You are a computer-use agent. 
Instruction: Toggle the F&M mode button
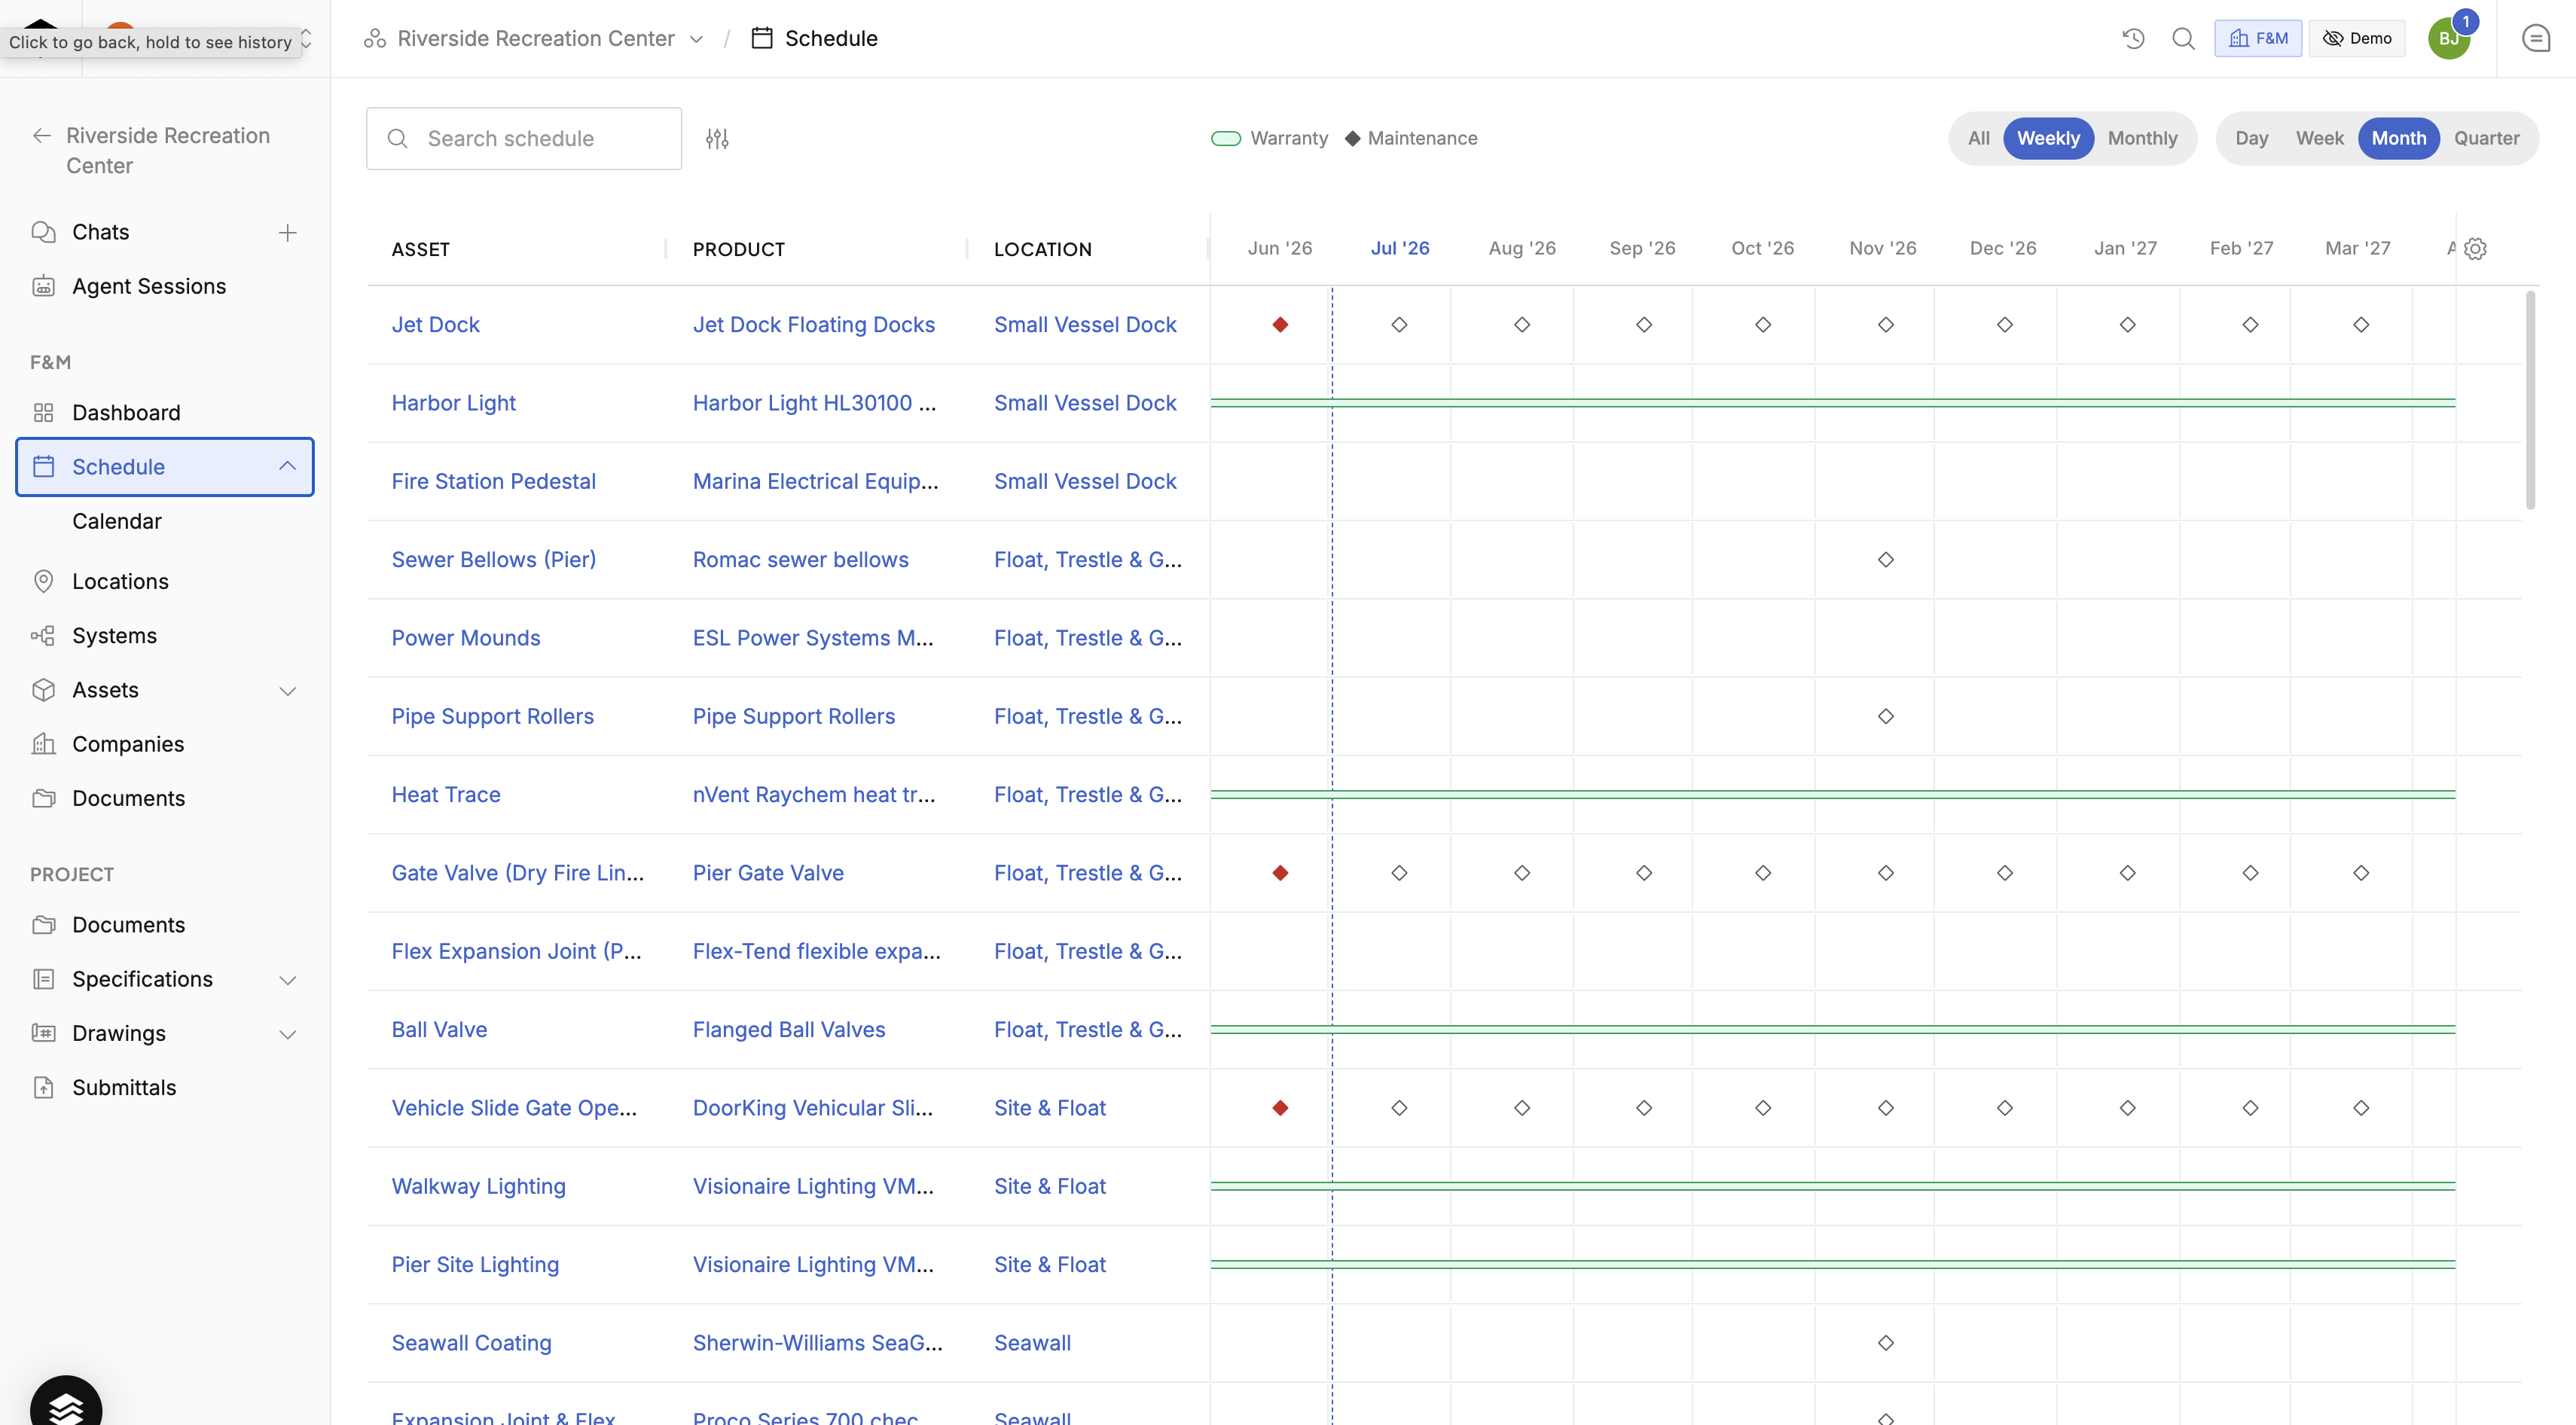[2258, 38]
